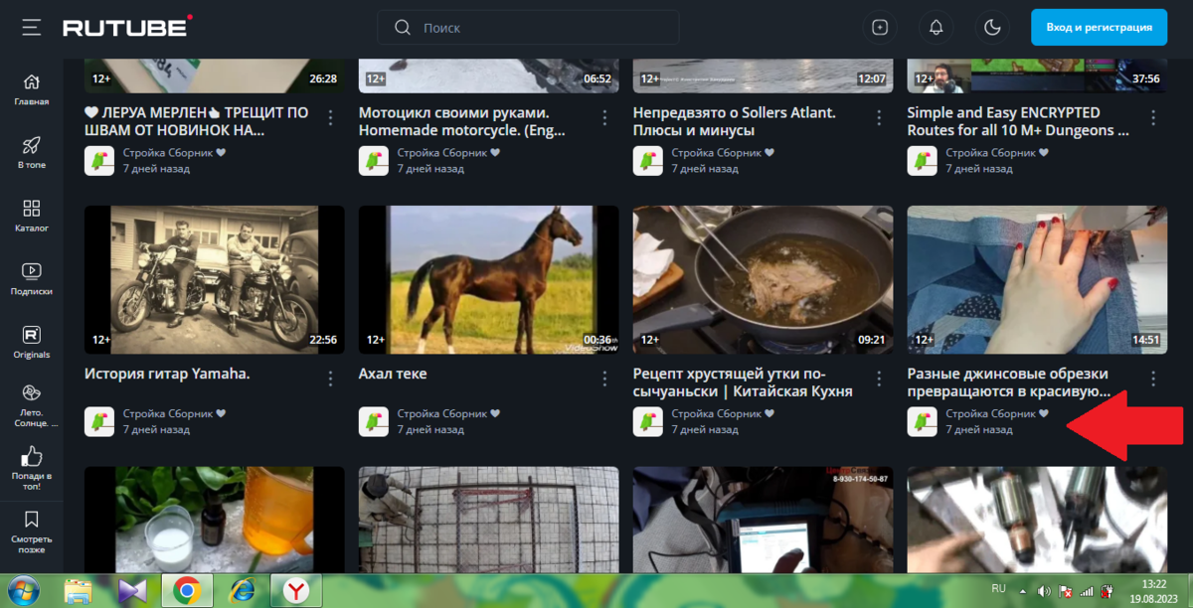Open title История гитар Yamaha

(x=167, y=375)
